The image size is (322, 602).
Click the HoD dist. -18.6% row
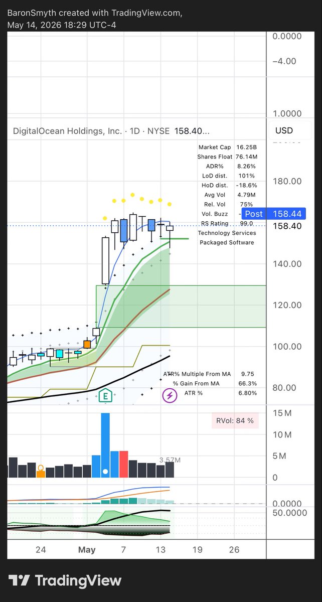tap(230, 185)
